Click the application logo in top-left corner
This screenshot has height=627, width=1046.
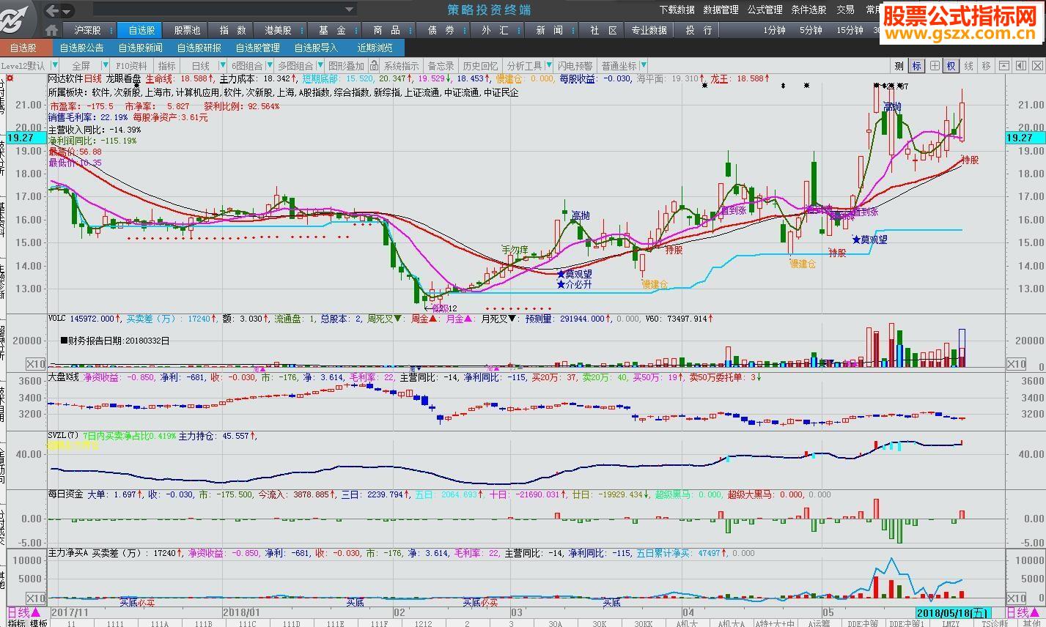click(x=16, y=18)
